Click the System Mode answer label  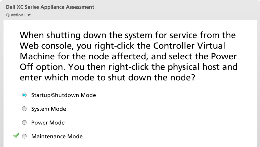48,109
